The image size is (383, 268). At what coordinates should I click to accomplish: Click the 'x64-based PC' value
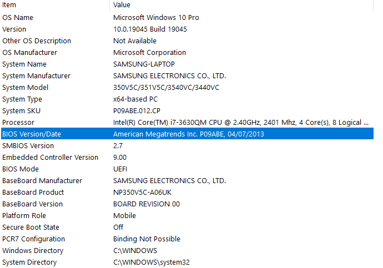[135, 99]
